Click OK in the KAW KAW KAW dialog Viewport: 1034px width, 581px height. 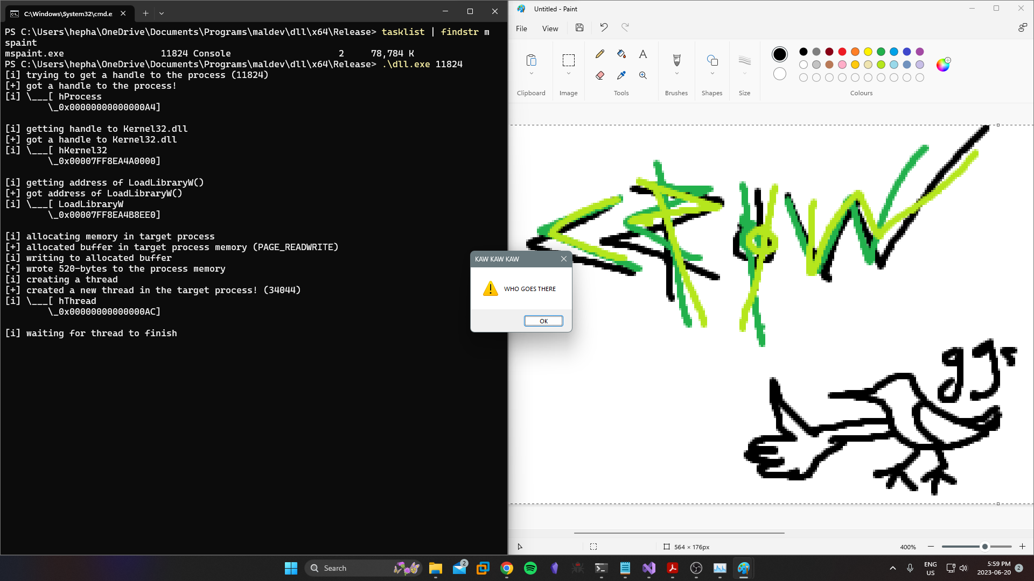click(x=543, y=321)
